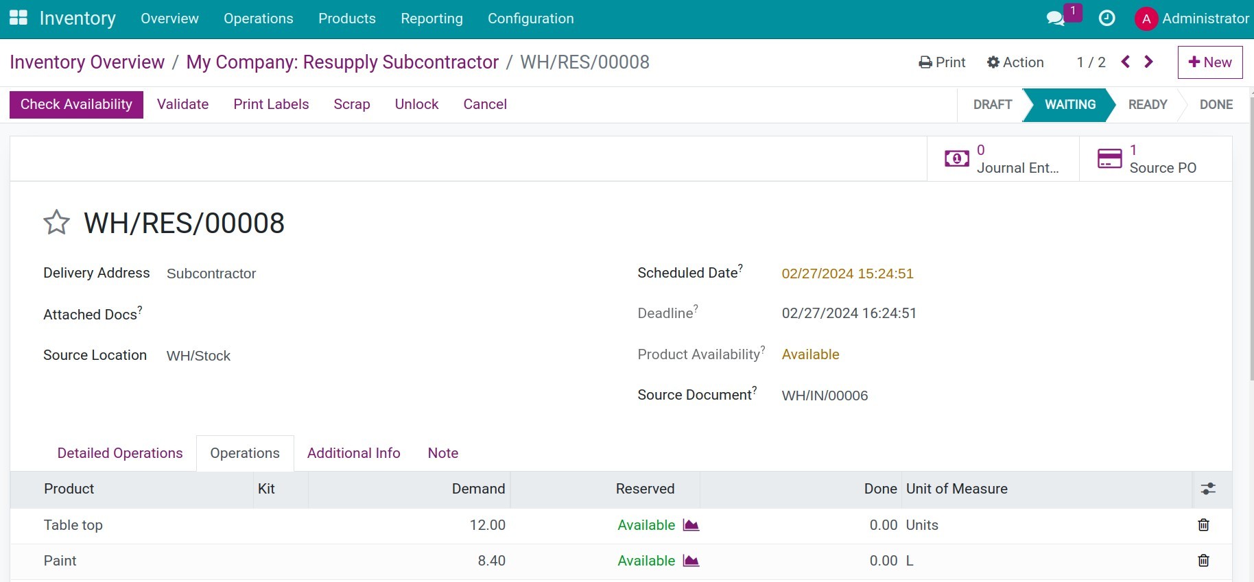Click the Delivery Address Subcontractor field
This screenshot has height=582, width=1254.
(x=211, y=274)
